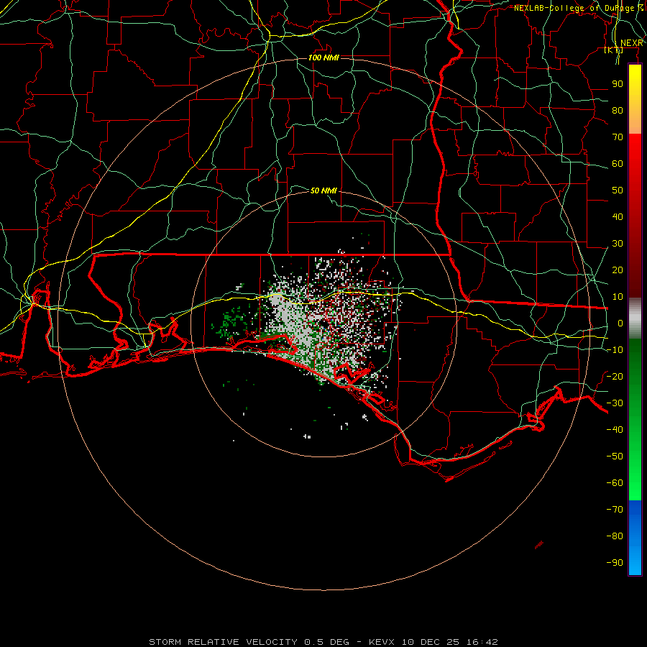This screenshot has width=647, height=647.
Task: Click the -40 value on velocity scale
Action: pos(615,430)
